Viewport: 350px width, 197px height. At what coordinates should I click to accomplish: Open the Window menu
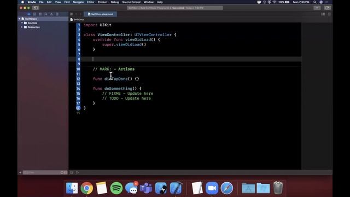[x=148, y=2]
